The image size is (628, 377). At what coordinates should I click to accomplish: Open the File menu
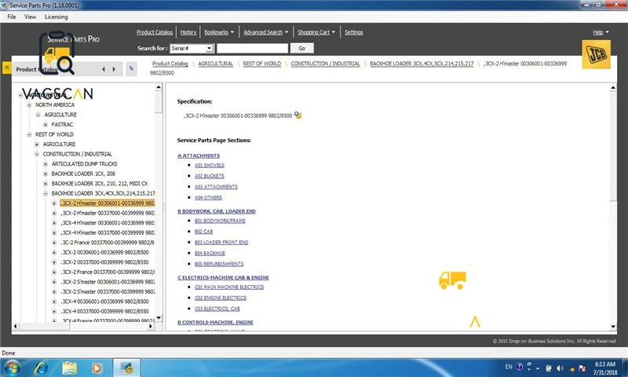pyautogui.click(x=12, y=16)
